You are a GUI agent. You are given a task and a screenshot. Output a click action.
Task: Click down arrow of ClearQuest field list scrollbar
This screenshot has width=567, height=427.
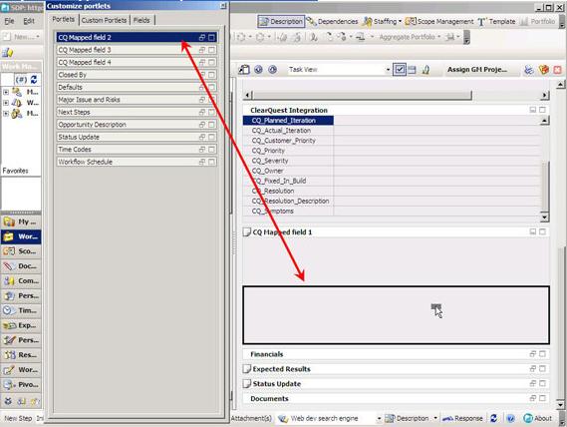[545, 217]
